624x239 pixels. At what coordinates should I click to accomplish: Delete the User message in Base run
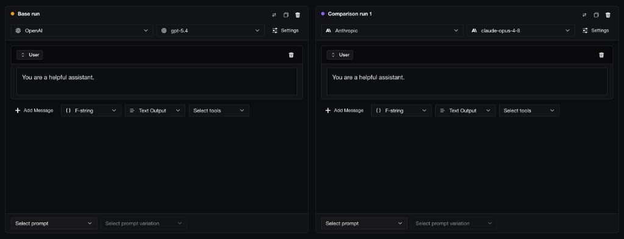coord(291,55)
